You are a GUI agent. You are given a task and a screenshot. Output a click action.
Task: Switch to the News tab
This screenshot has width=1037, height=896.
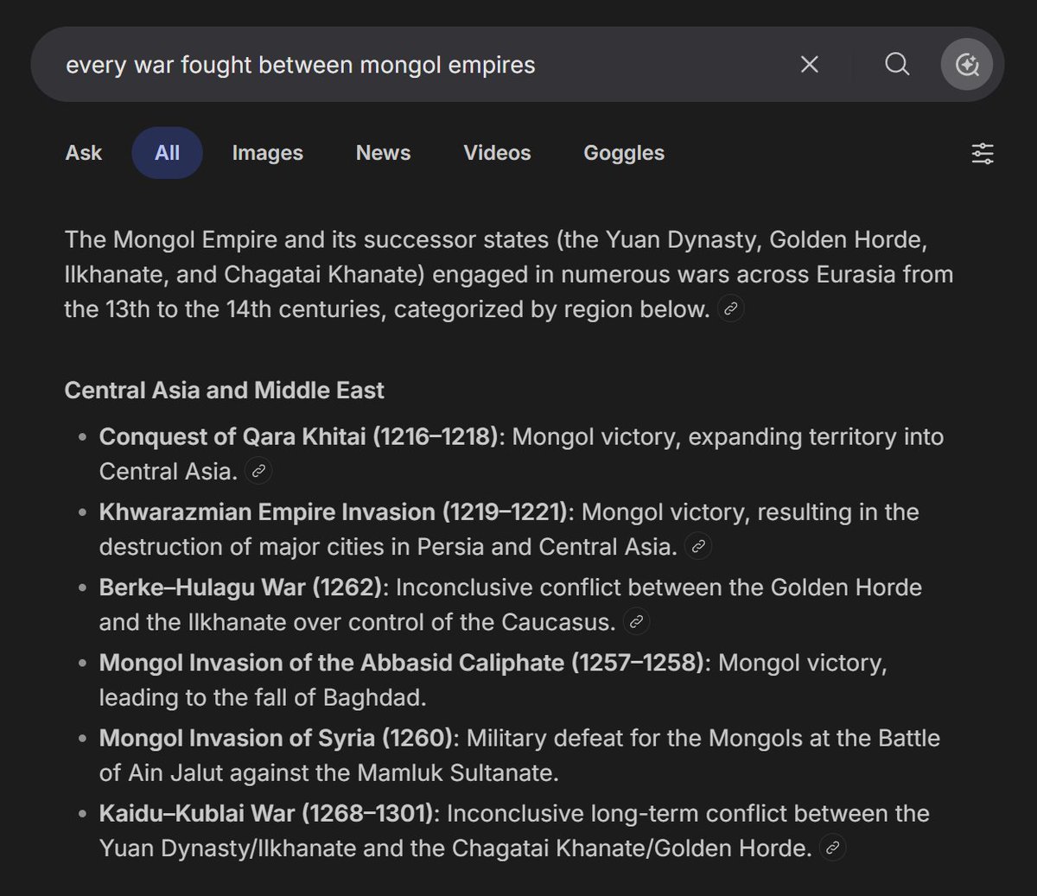[x=384, y=153]
